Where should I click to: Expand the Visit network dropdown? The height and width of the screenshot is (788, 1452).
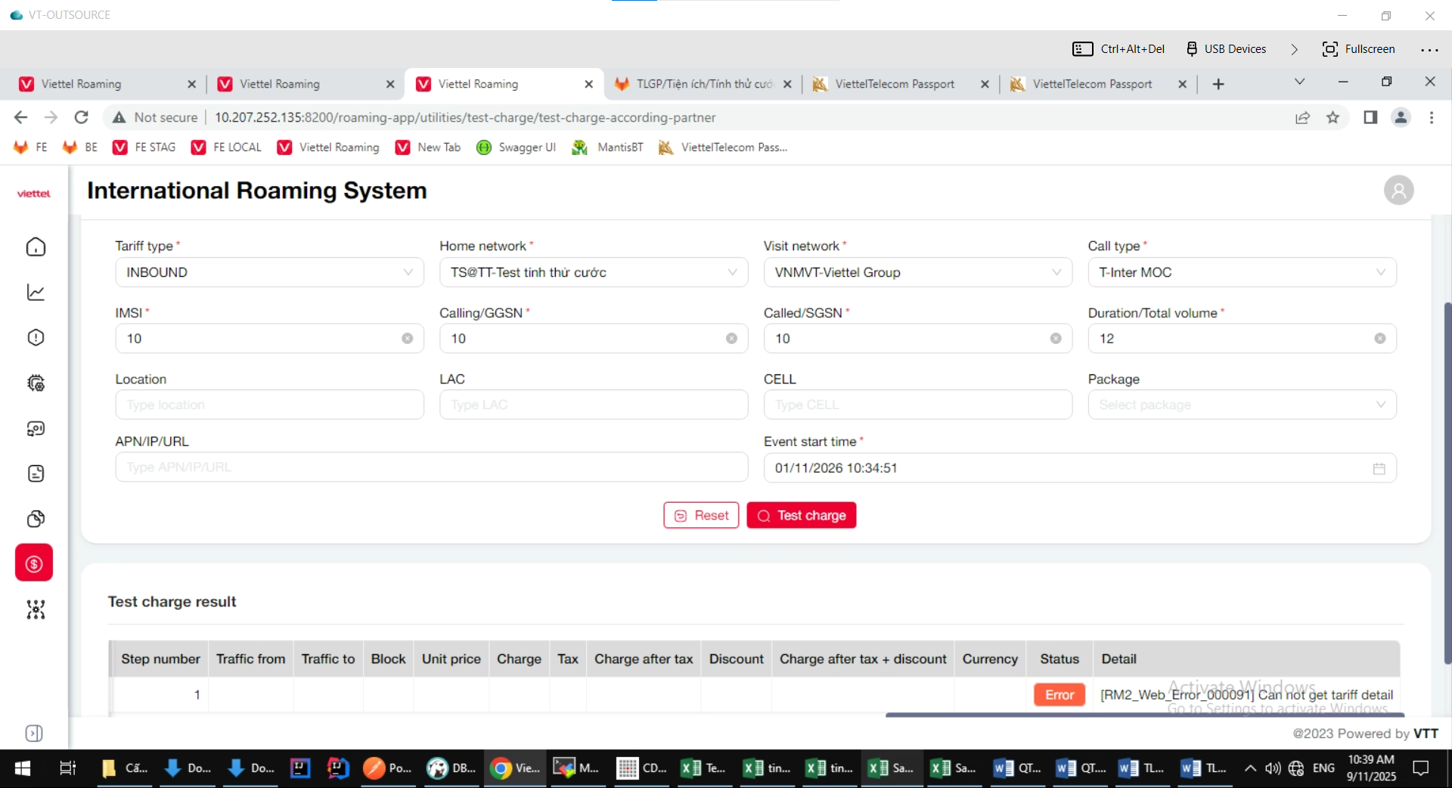tap(917, 272)
